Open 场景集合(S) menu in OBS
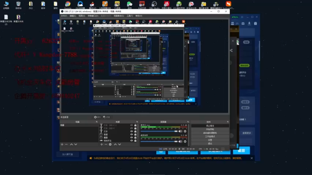This screenshot has width=312, height=175. tap(119, 16)
